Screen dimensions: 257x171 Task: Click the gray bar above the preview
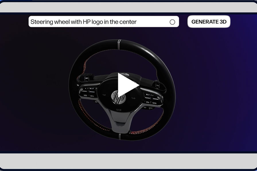click(128, 7)
